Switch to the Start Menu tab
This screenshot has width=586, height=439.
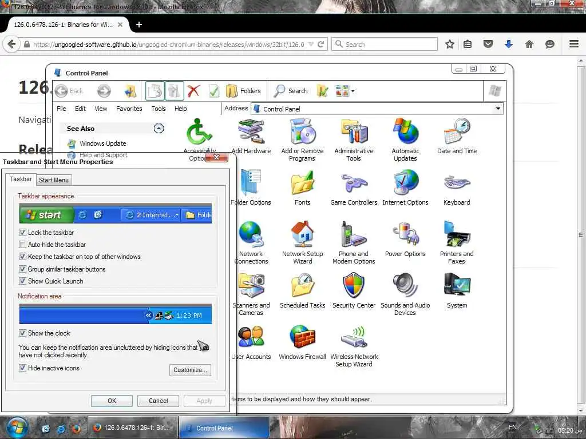(x=54, y=180)
